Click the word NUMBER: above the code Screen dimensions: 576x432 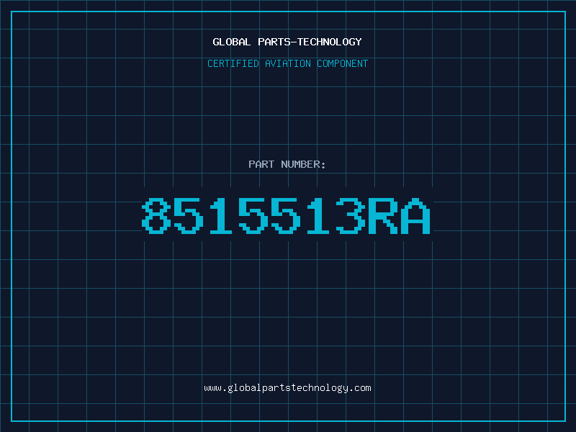(x=303, y=164)
